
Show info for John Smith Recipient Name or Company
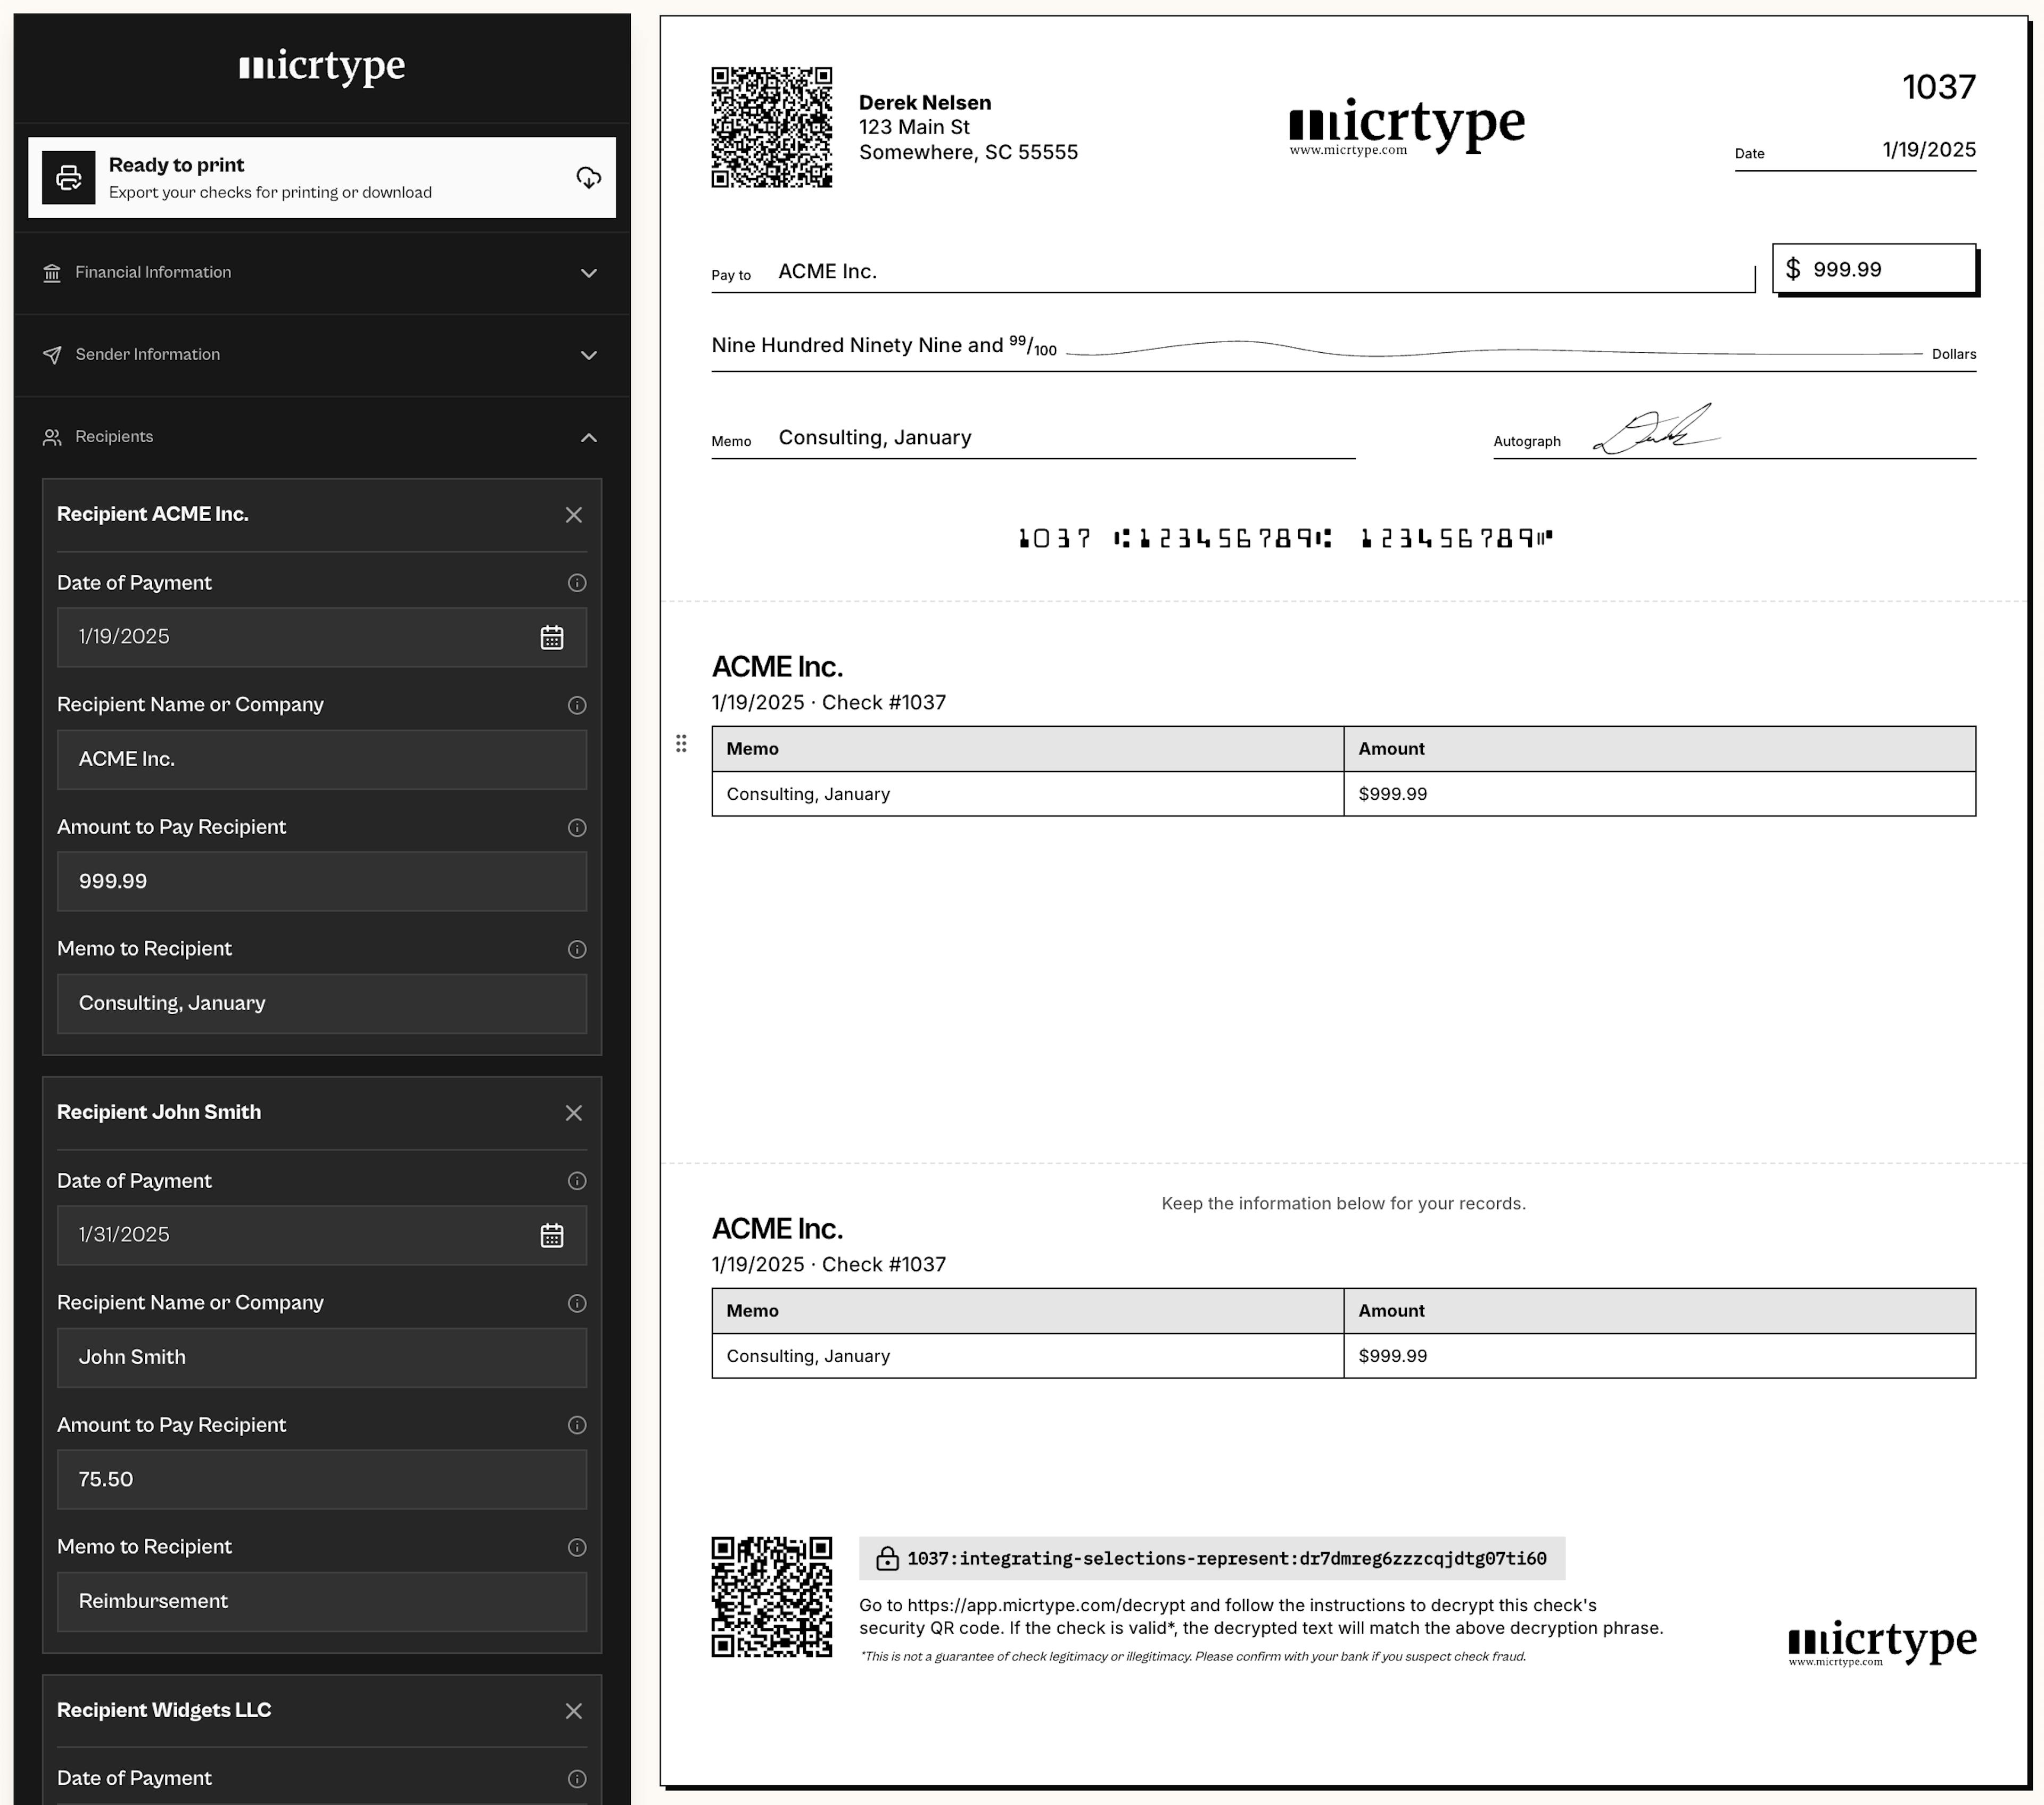coord(577,1303)
